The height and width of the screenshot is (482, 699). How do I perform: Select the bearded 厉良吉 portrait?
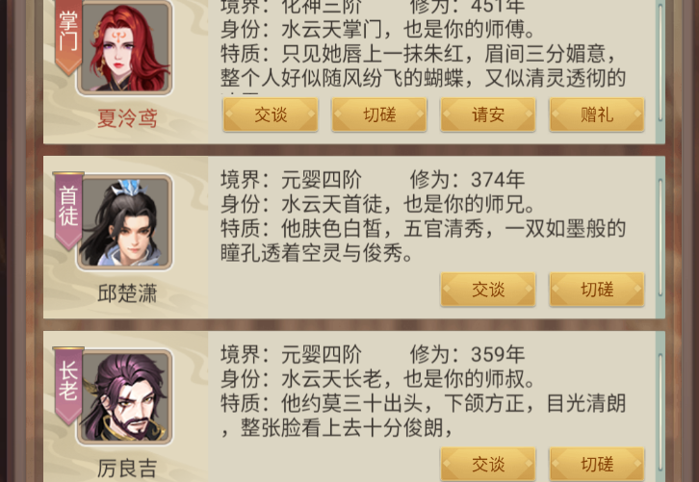point(125,397)
